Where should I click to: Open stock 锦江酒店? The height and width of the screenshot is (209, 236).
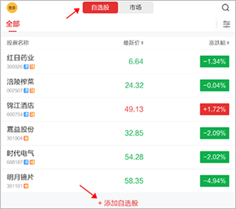(20, 106)
